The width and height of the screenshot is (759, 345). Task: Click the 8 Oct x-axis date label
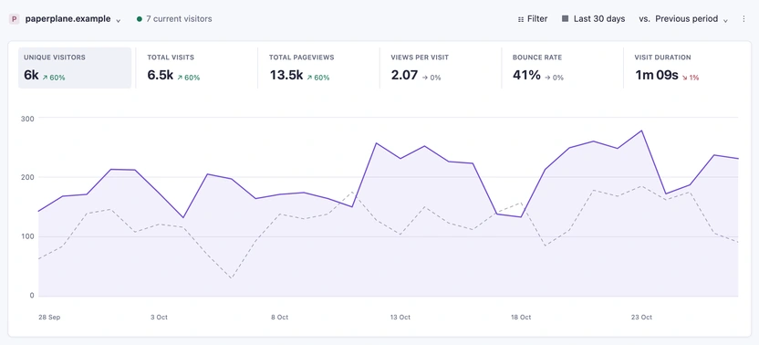click(x=279, y=318)
